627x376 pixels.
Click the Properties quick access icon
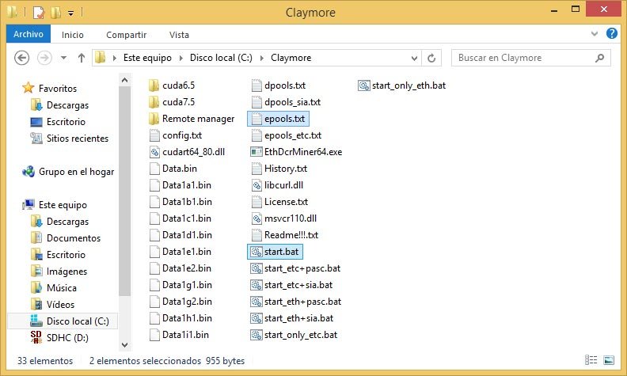coord(39,13)
